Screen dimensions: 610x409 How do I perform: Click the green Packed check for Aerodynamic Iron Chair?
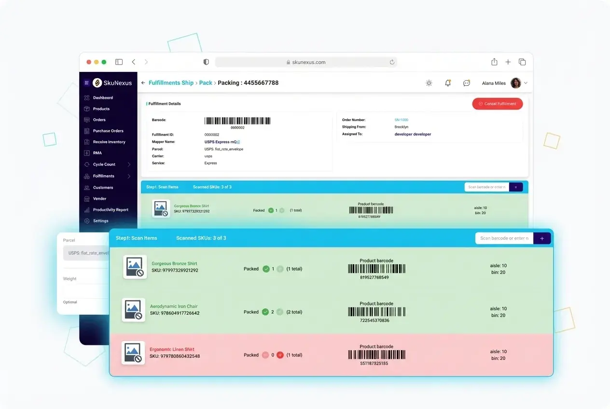[265, 312]
